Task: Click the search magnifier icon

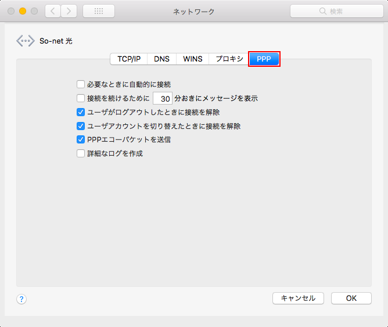Action: pos(324,12)
